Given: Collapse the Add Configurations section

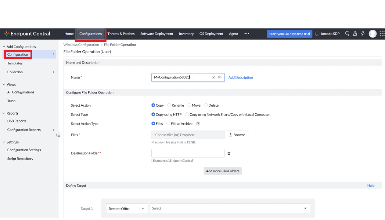Looking at the screenshot, I should coord(4,47).
